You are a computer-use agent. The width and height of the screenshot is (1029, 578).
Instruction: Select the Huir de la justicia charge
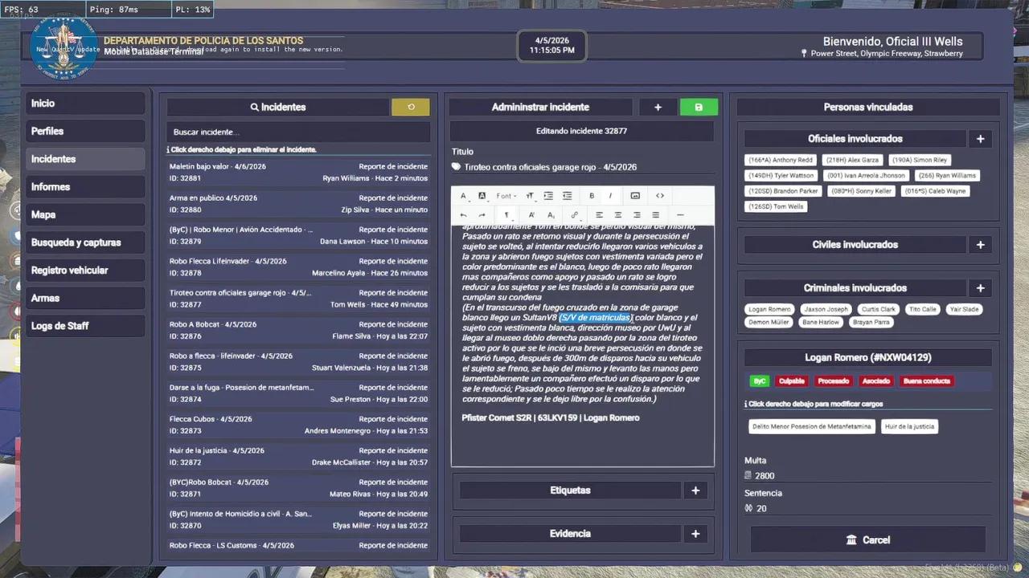click(x=910, y=426)
